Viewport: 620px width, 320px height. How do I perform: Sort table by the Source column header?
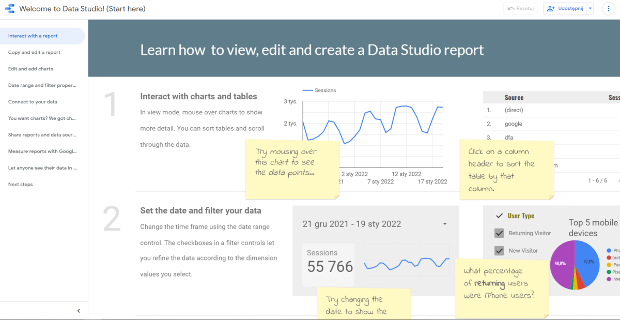tap(514, 97)
